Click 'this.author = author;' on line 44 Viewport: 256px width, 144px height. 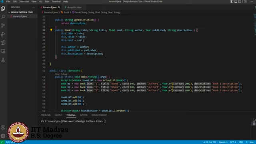pyautogui.click(x=75, y=47)
